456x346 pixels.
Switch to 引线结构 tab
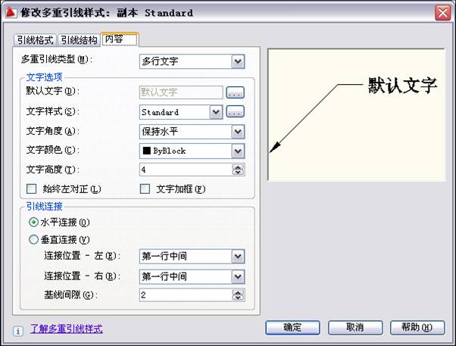pyautogui.click(x=79, y=40)
